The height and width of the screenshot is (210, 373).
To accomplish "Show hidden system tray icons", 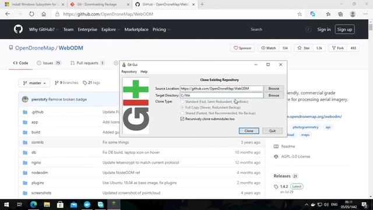I will (307, 205).
